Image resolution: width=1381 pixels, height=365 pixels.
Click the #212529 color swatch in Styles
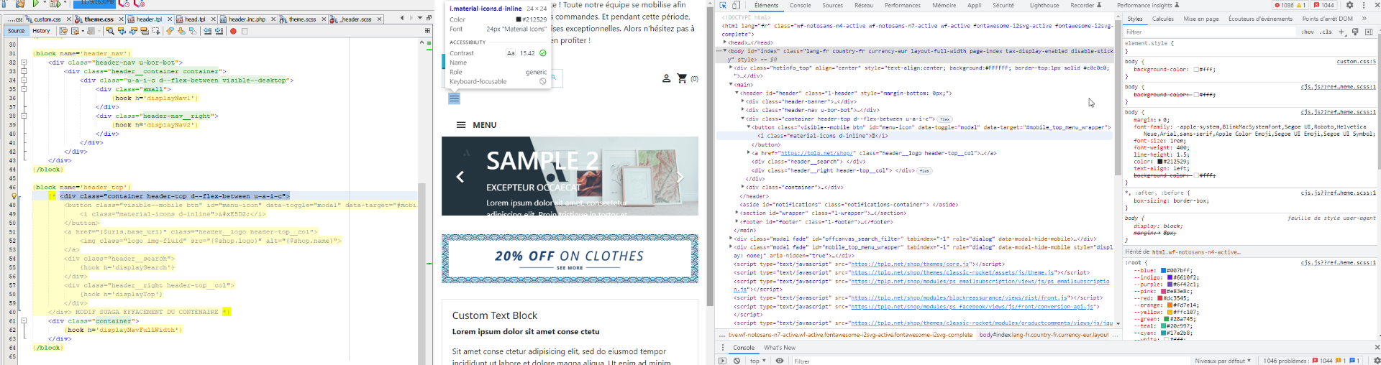(x=1160, y=162)
